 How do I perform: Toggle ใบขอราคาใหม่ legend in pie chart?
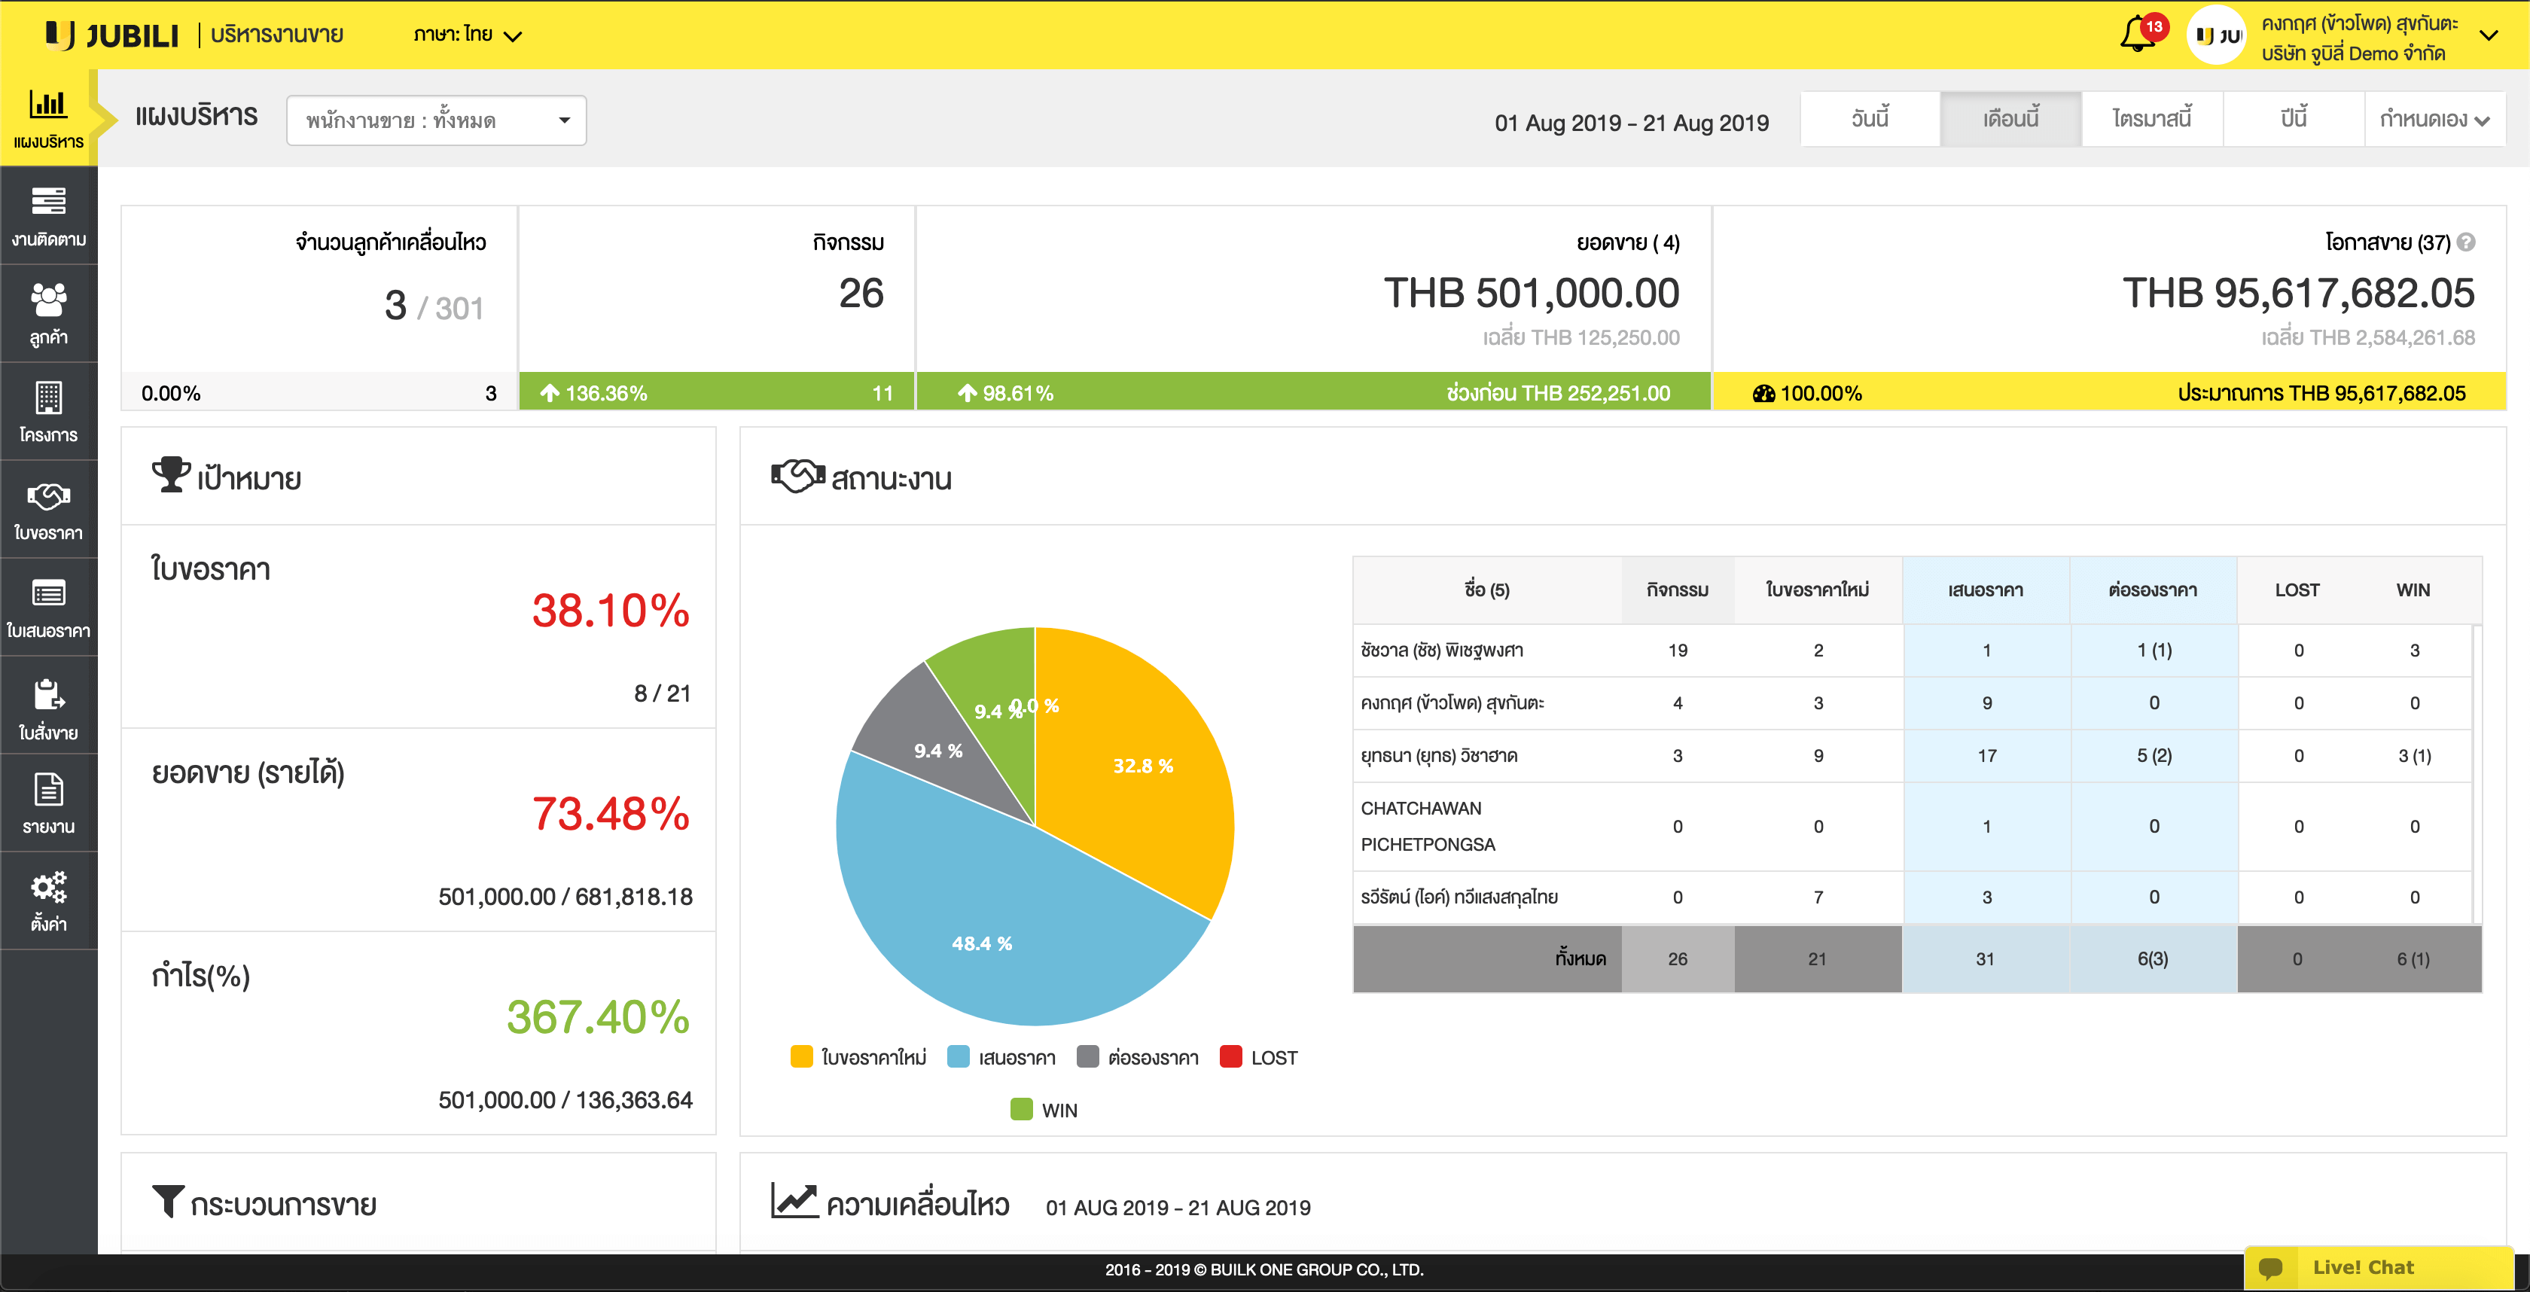[858, 1057]
